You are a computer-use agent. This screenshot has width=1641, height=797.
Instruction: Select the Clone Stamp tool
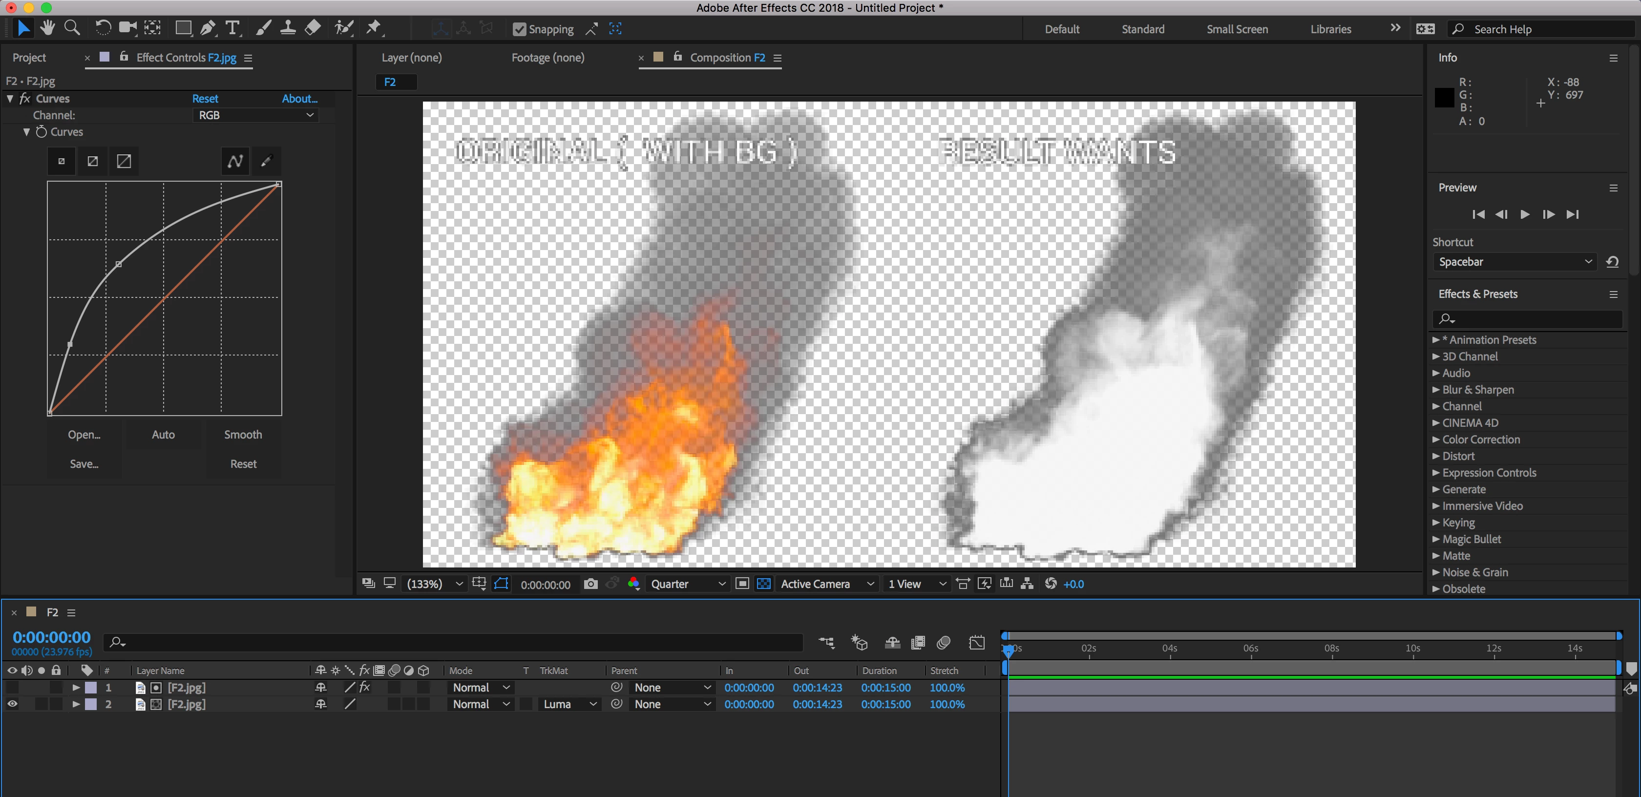click(x=288, y=28)
